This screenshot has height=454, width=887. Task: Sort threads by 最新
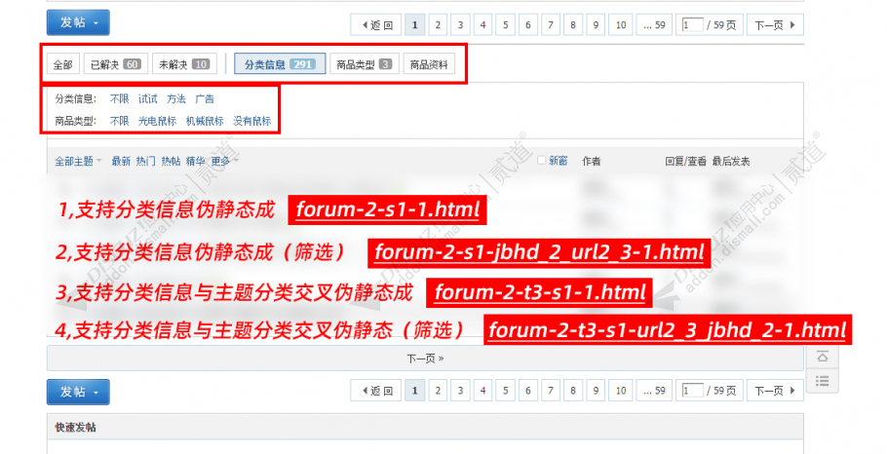121,161
